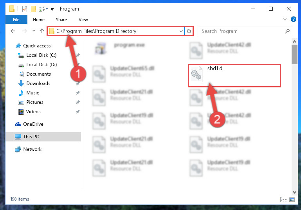Screen dimensions: 301x210
Task: Switch to details list view icon
Action: click(283, 200)
